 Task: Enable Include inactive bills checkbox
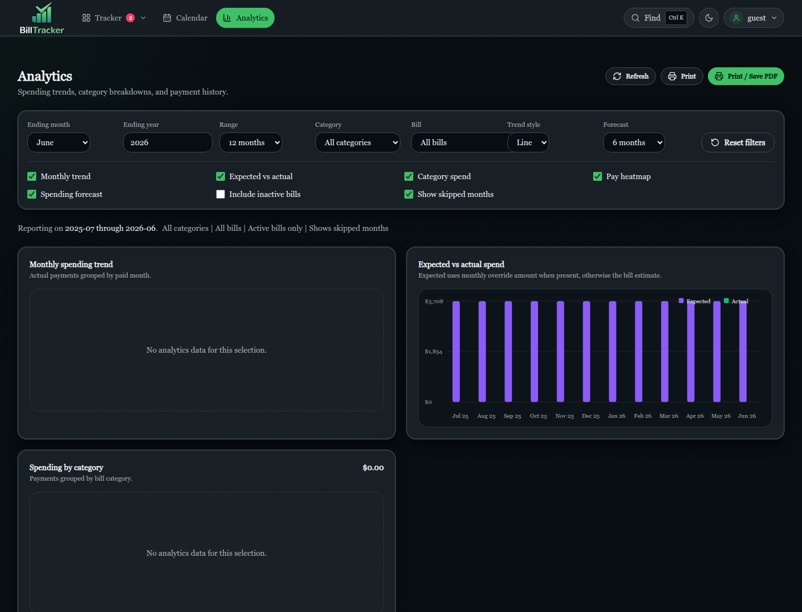(x=221, y=194)
